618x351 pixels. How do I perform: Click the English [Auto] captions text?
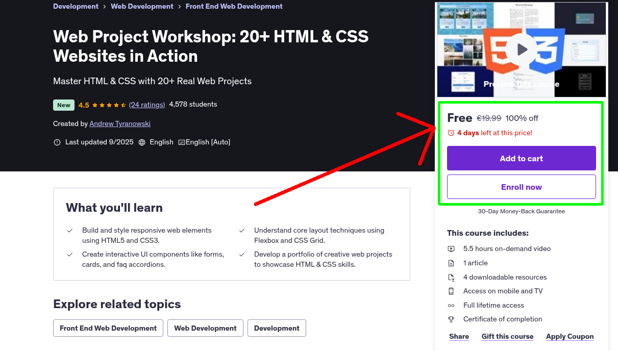coord(208,142)
